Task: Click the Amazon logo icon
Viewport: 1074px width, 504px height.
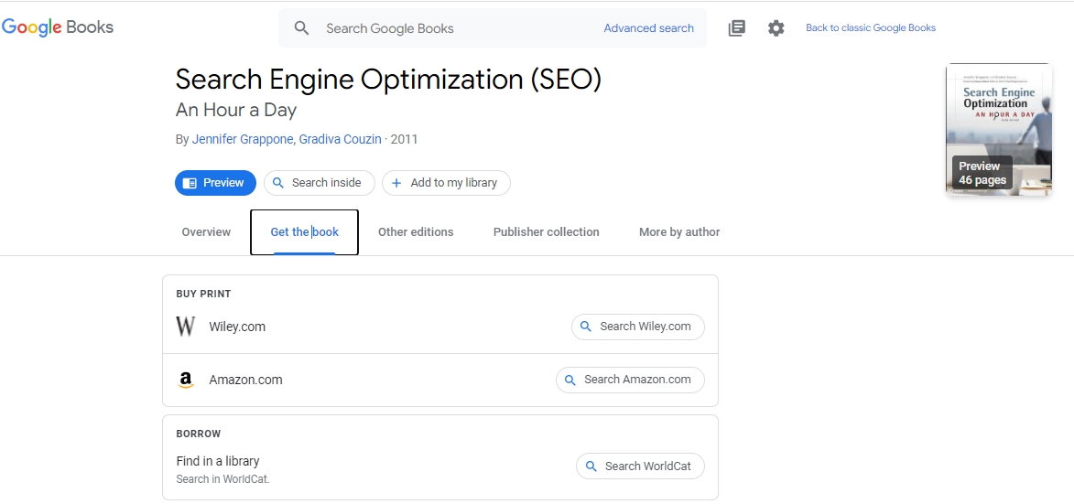Action: [186, 380]
